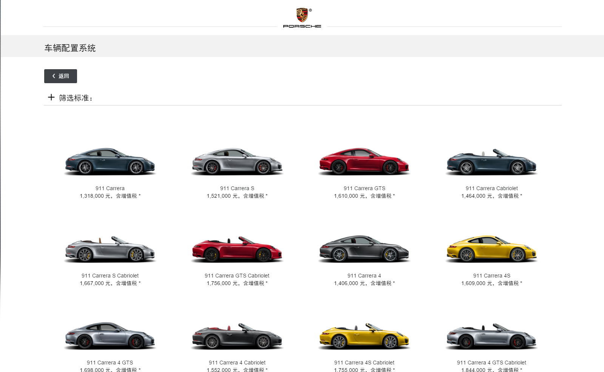Select yellow 911 Carrera 4S Cabriolet image

[364, 336]
